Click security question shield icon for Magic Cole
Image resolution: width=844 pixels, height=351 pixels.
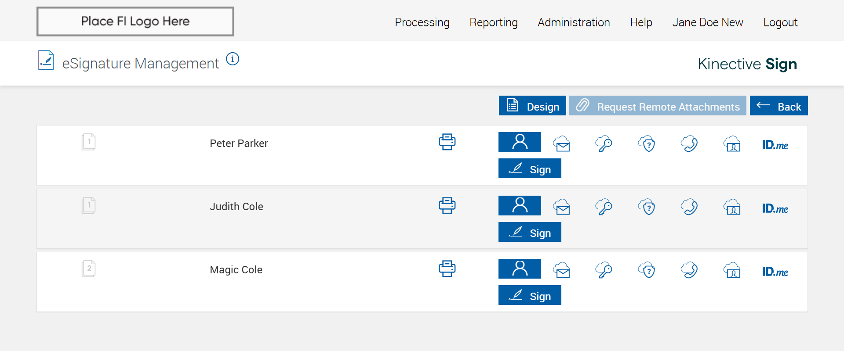(x=647, y=270)
